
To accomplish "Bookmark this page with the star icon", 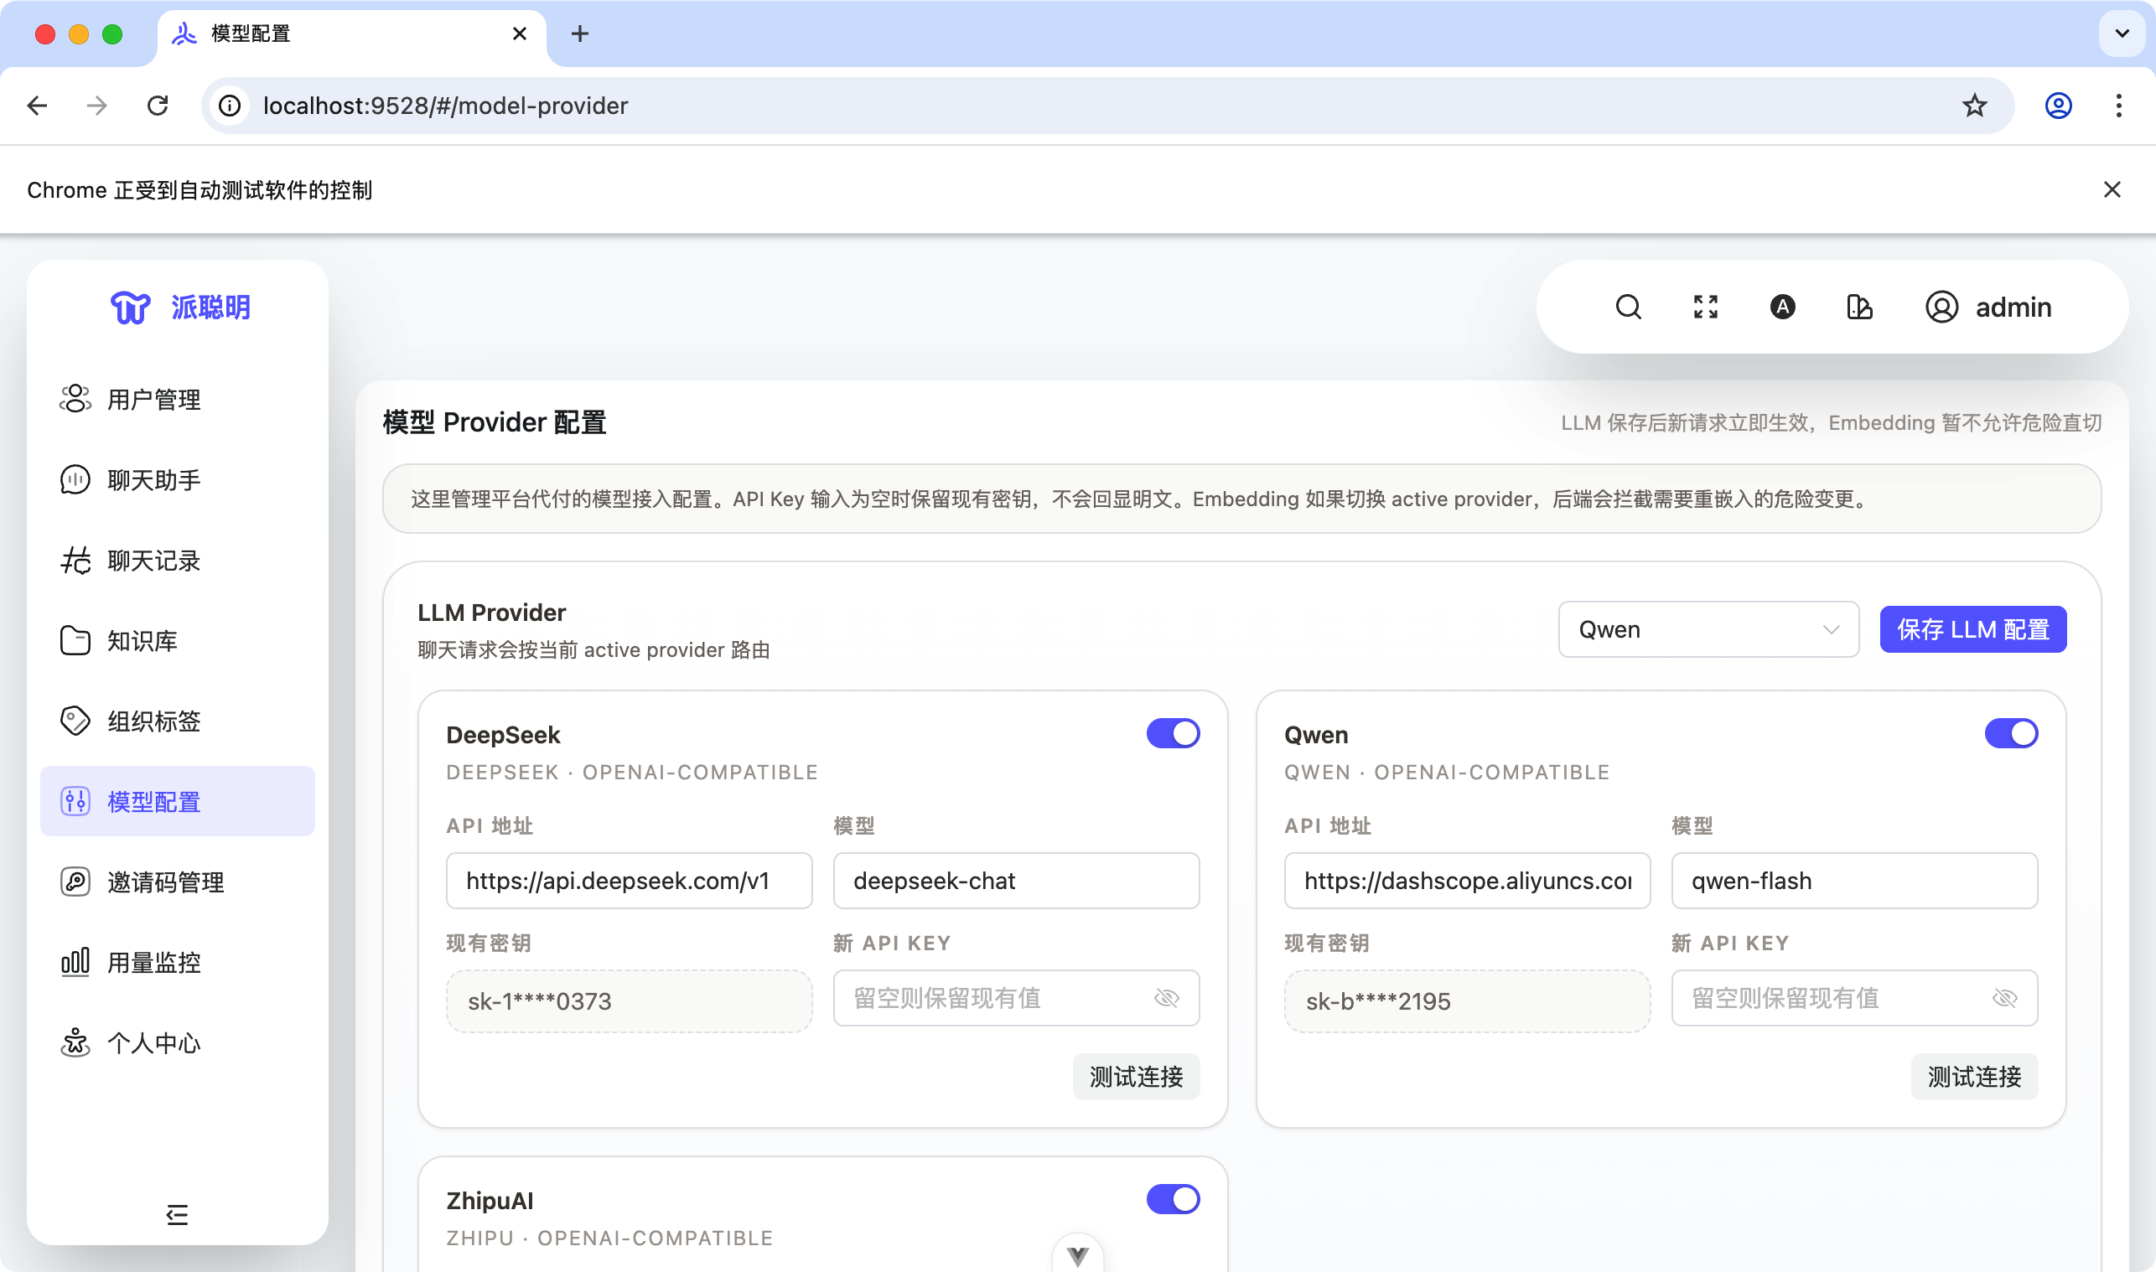I will (x=1974, y=106).
